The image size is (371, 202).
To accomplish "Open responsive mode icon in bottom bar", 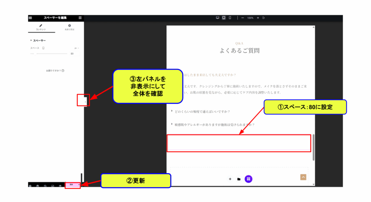I will [x=53, y=186].
